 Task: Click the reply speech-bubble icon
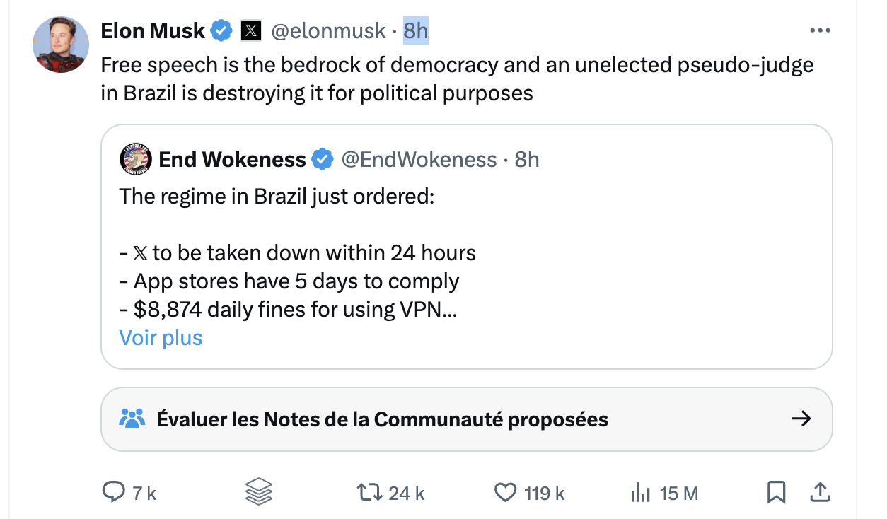(x=115, y=492)
